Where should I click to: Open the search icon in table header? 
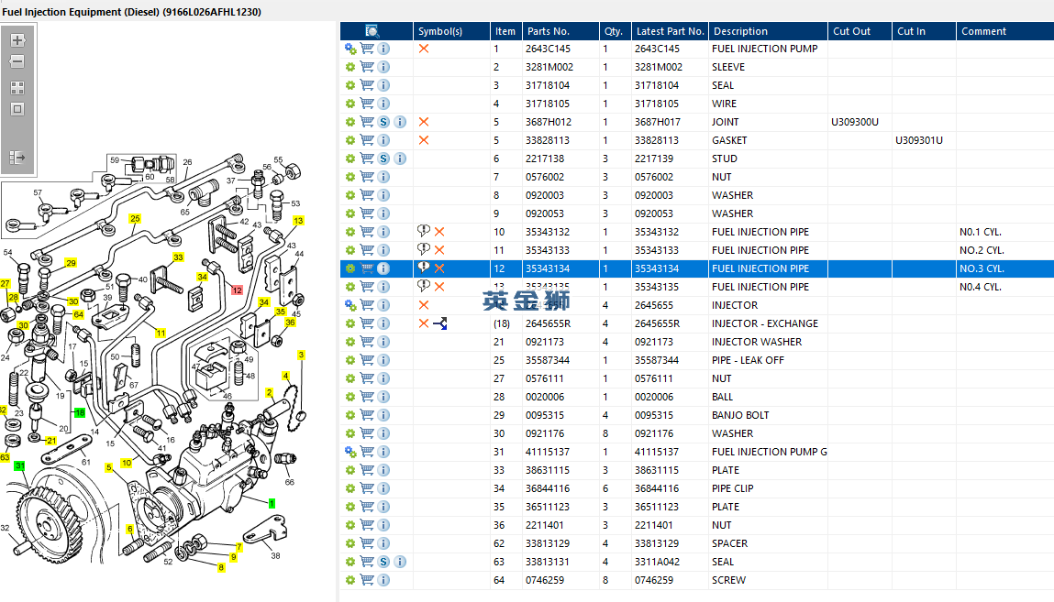click(x=372, y=31)
